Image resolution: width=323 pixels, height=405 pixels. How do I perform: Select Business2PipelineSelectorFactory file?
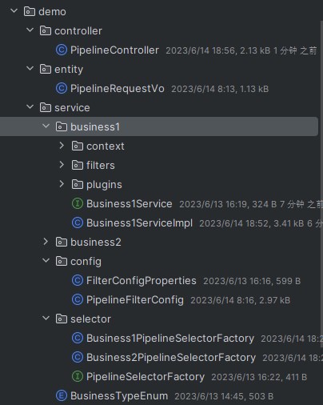[171, 358]
